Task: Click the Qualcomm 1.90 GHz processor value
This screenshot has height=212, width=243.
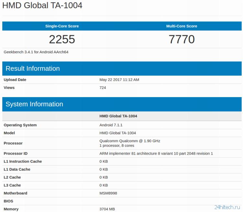Action: click(x=130, y=141)
